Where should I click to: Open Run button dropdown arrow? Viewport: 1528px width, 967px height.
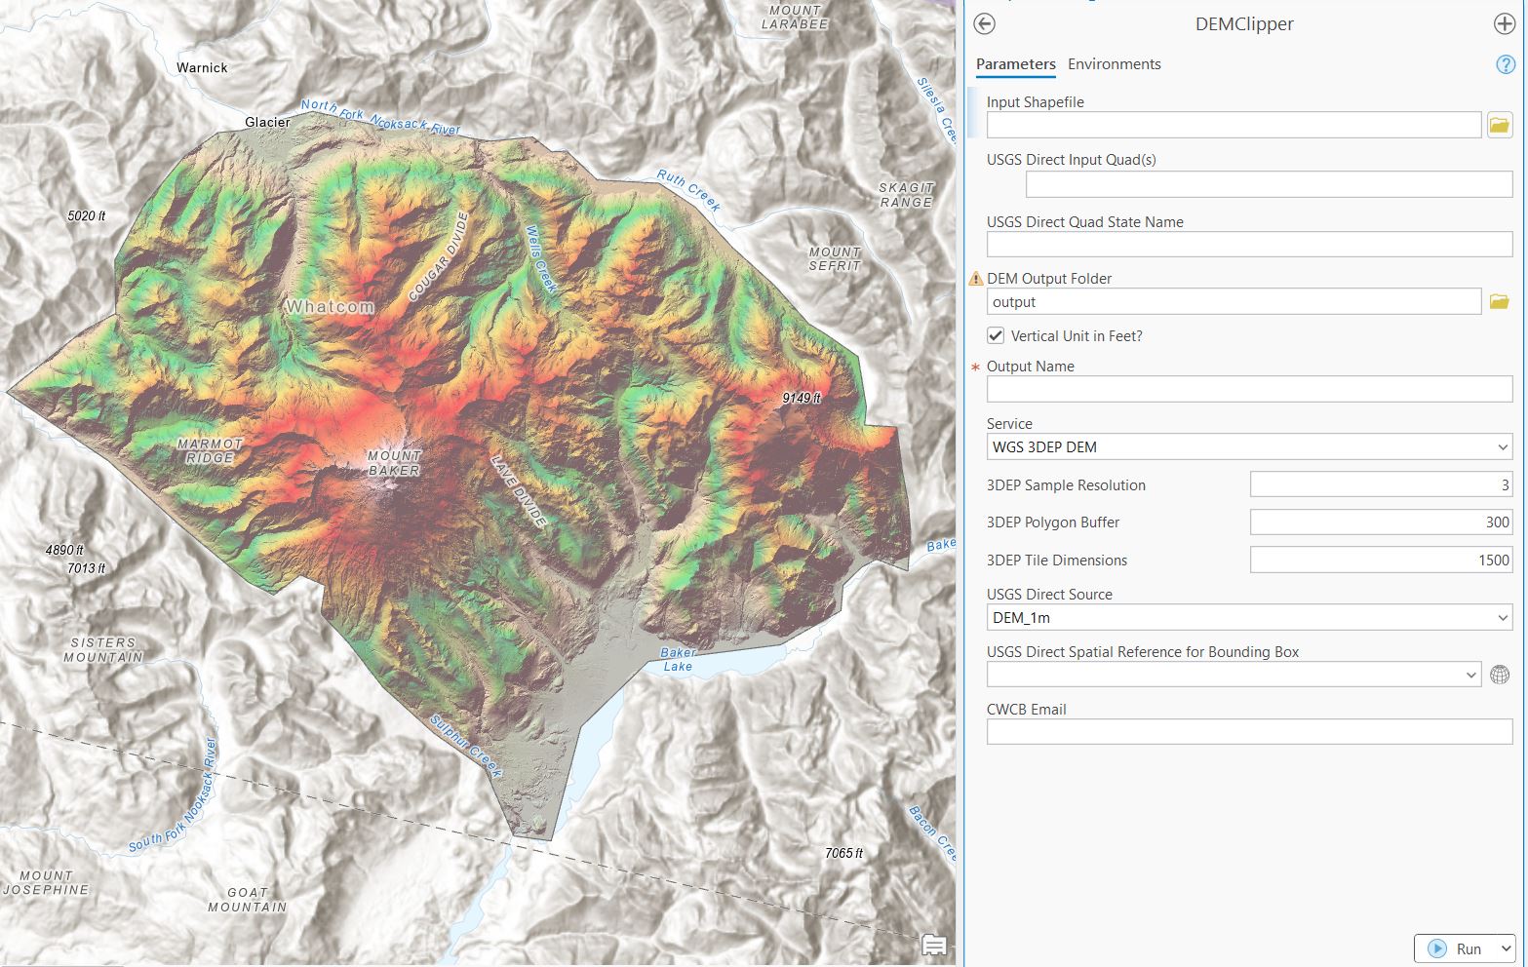[1506, 948]
